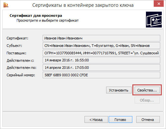This screenshot has height=129, width=166.
Task: Click the Серийный номер label
Action: pos(21,75)
